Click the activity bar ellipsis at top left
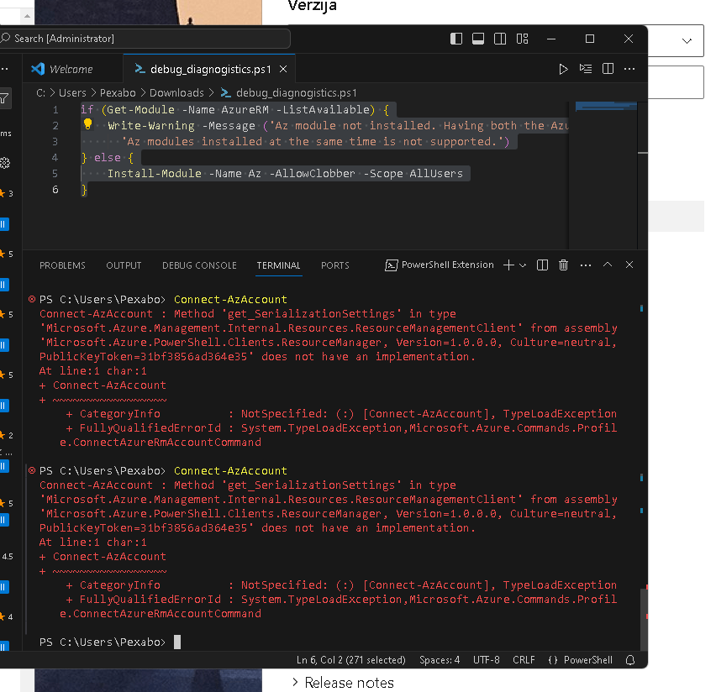This screenshot has width=716, height=692. click(x=4, y=69)
